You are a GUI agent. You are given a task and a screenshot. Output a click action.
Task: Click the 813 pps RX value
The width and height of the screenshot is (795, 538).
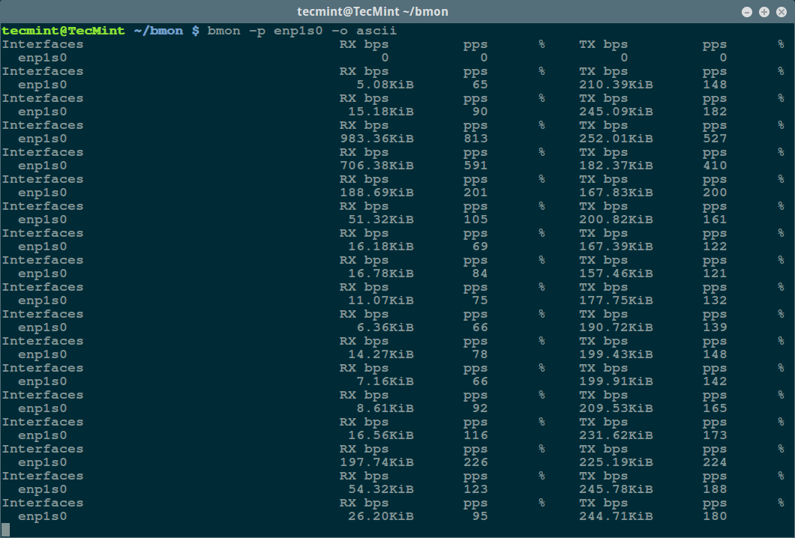[475, 139]
